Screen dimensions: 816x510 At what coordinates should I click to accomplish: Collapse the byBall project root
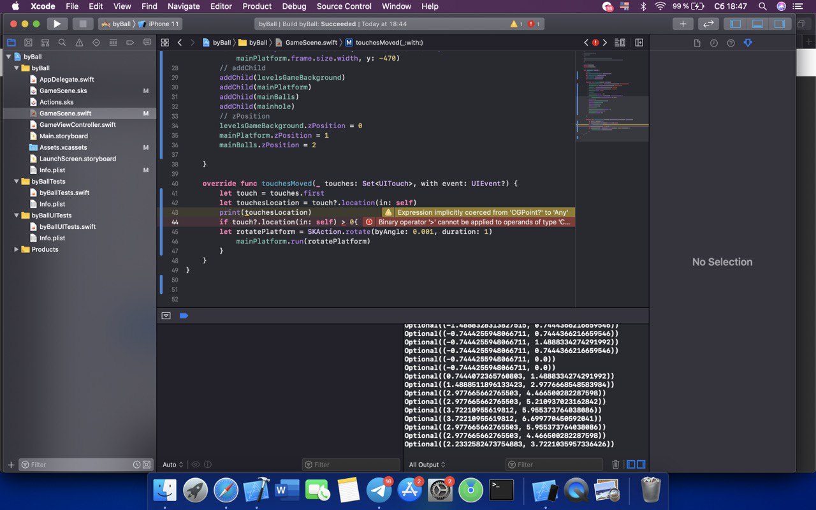coord(8,57)
